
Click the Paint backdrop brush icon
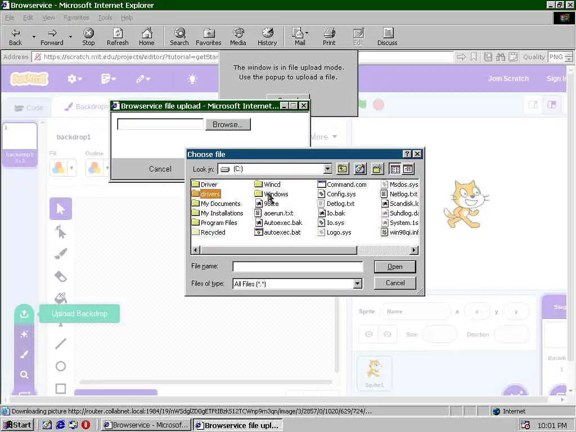pyautogui.click(x=24, y=354)
